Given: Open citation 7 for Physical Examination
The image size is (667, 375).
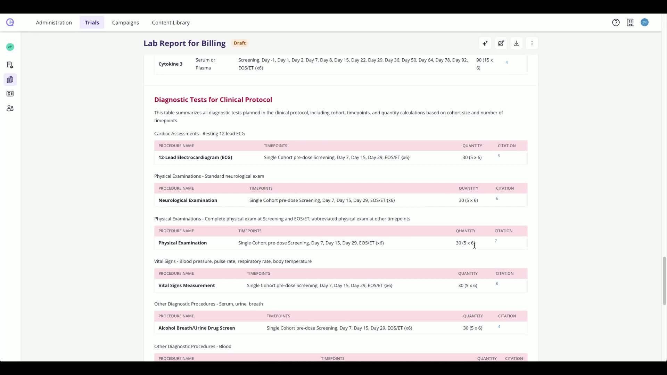Looking at the screenshot, I should (x=496, y=241).
